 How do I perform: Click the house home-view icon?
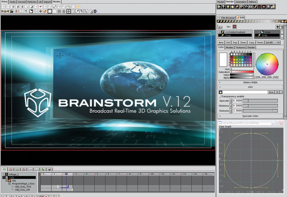tap(64, 11)
